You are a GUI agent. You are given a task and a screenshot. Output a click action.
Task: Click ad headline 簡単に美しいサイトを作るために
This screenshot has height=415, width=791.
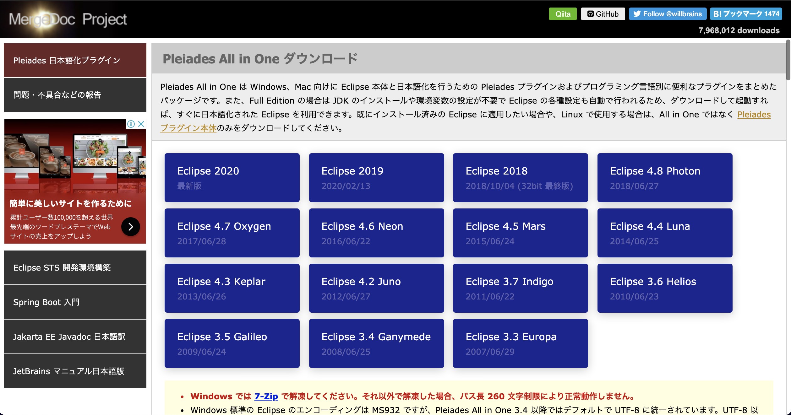pyautogui.click(x=71, y=203)
